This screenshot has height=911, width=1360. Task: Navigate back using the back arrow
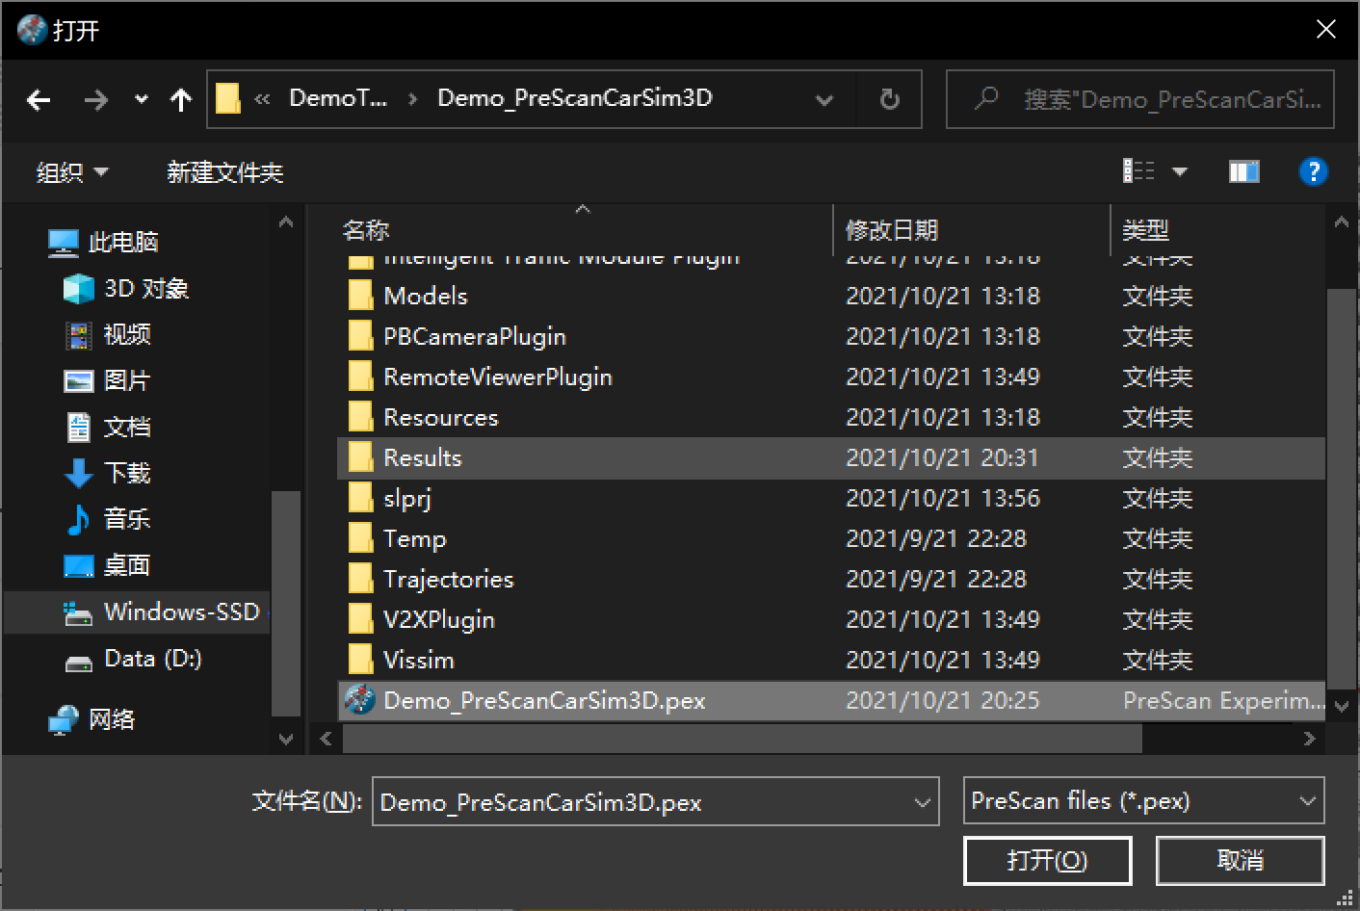pos(38,99)
